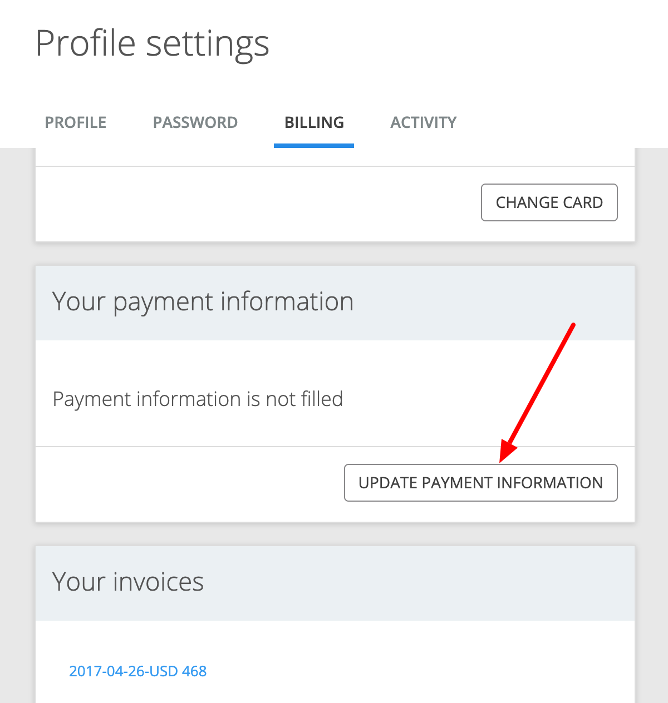Go to the Activity tab
This screenshot has height=703, width=668.
424,122
